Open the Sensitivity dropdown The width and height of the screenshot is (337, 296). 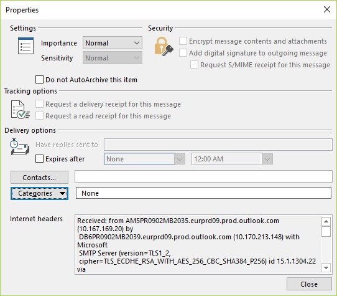[113, 58]
